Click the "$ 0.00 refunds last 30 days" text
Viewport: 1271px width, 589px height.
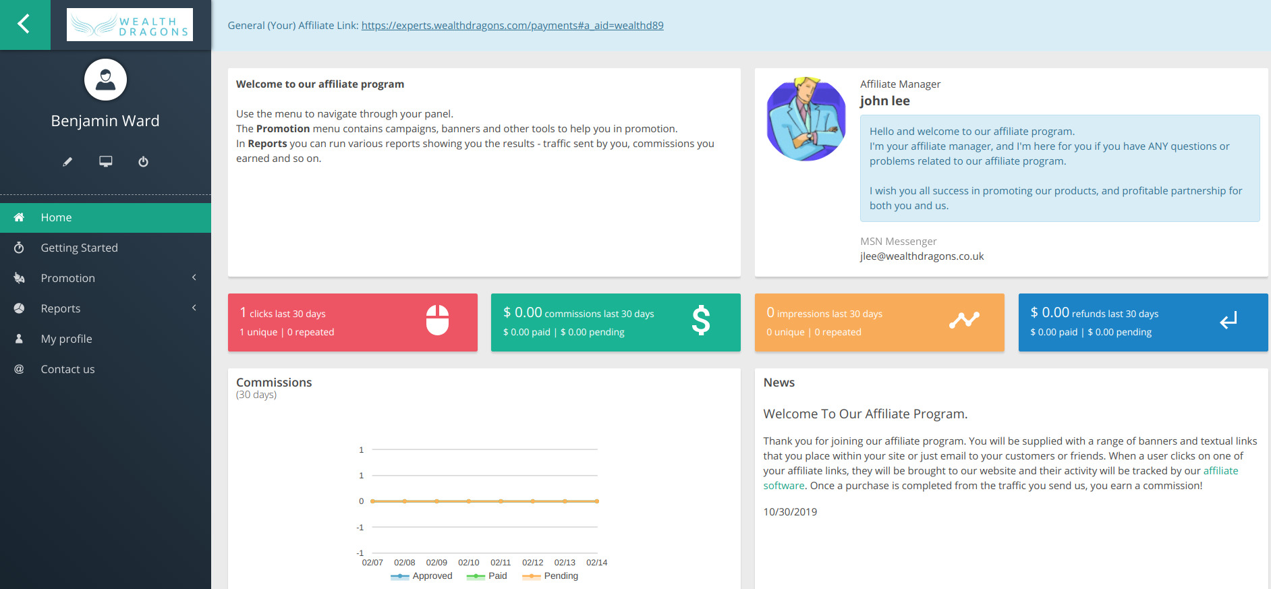(x=1094, y=313)
